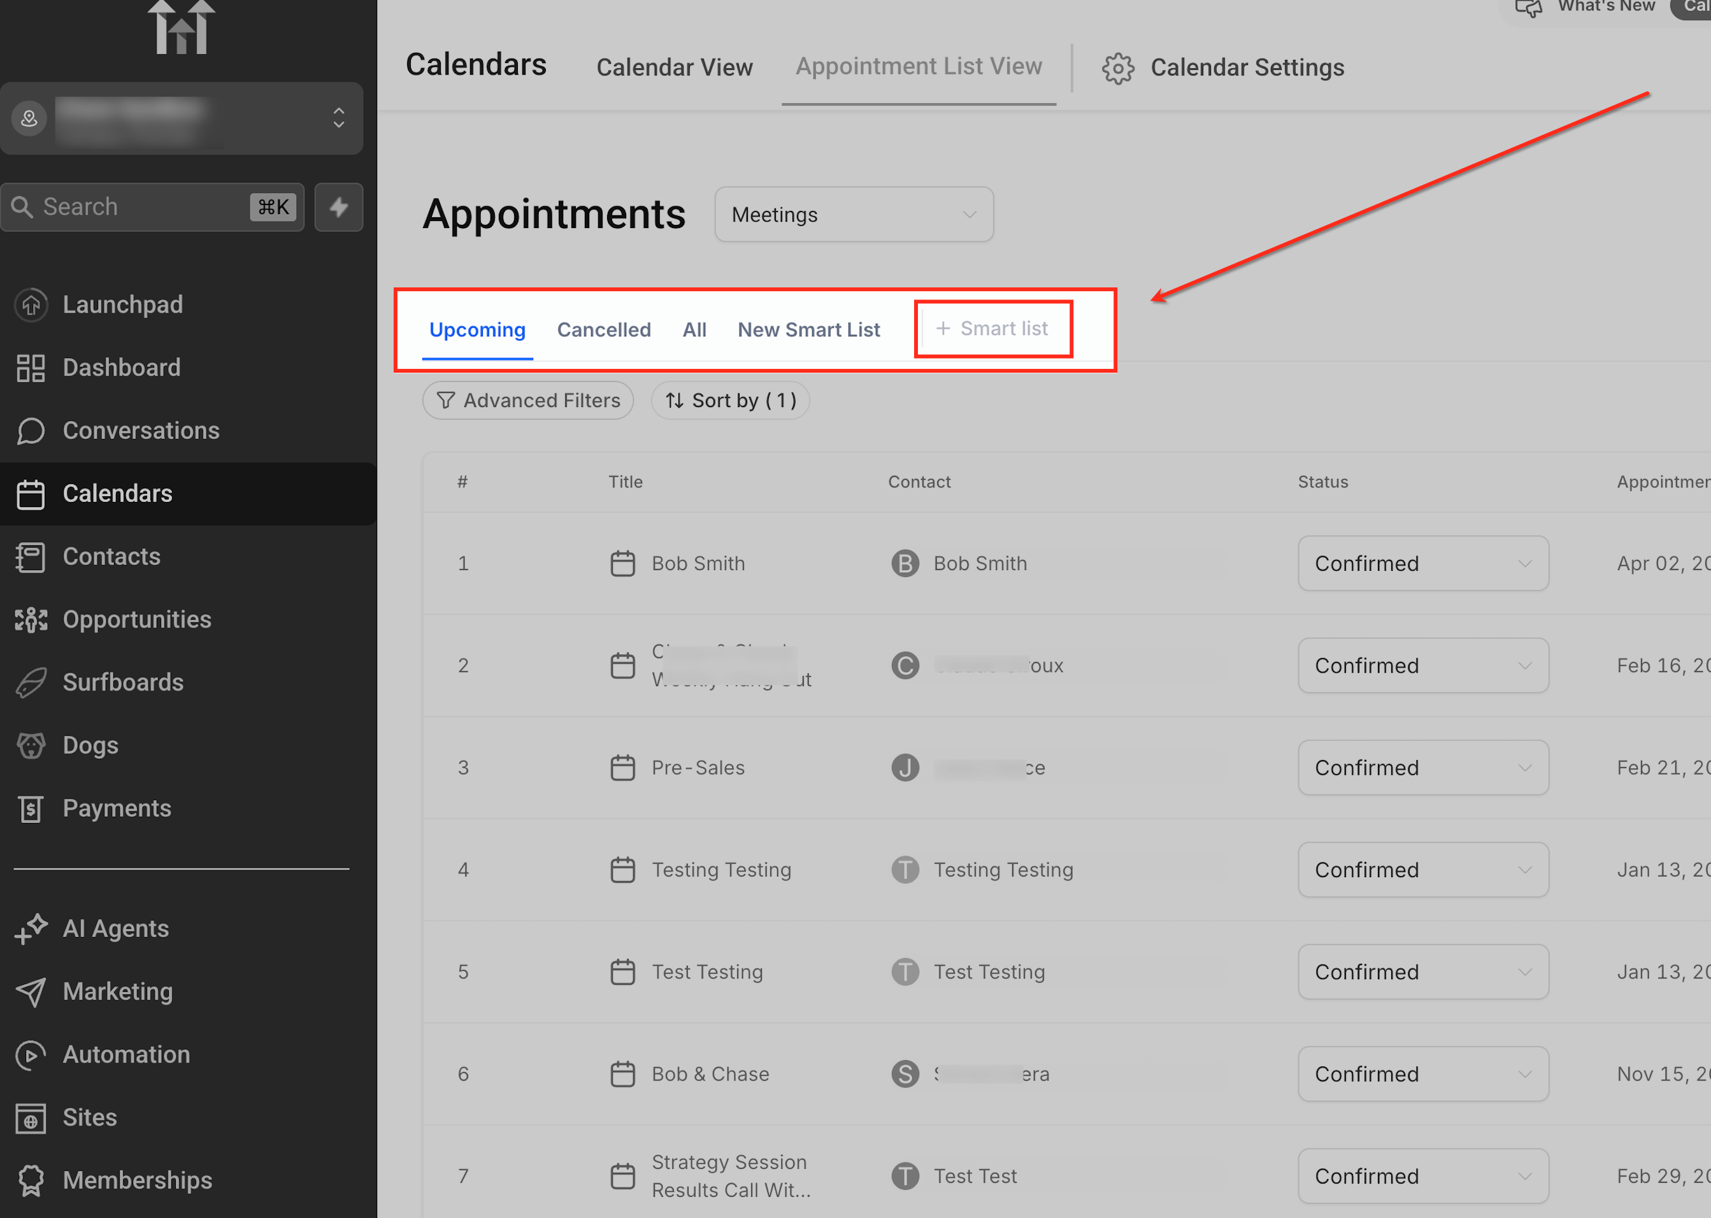Switch to the Cancelled tab

[x=604, y=330]
